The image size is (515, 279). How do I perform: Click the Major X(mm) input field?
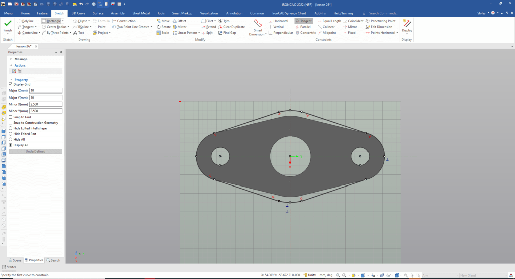click(46, 91)
